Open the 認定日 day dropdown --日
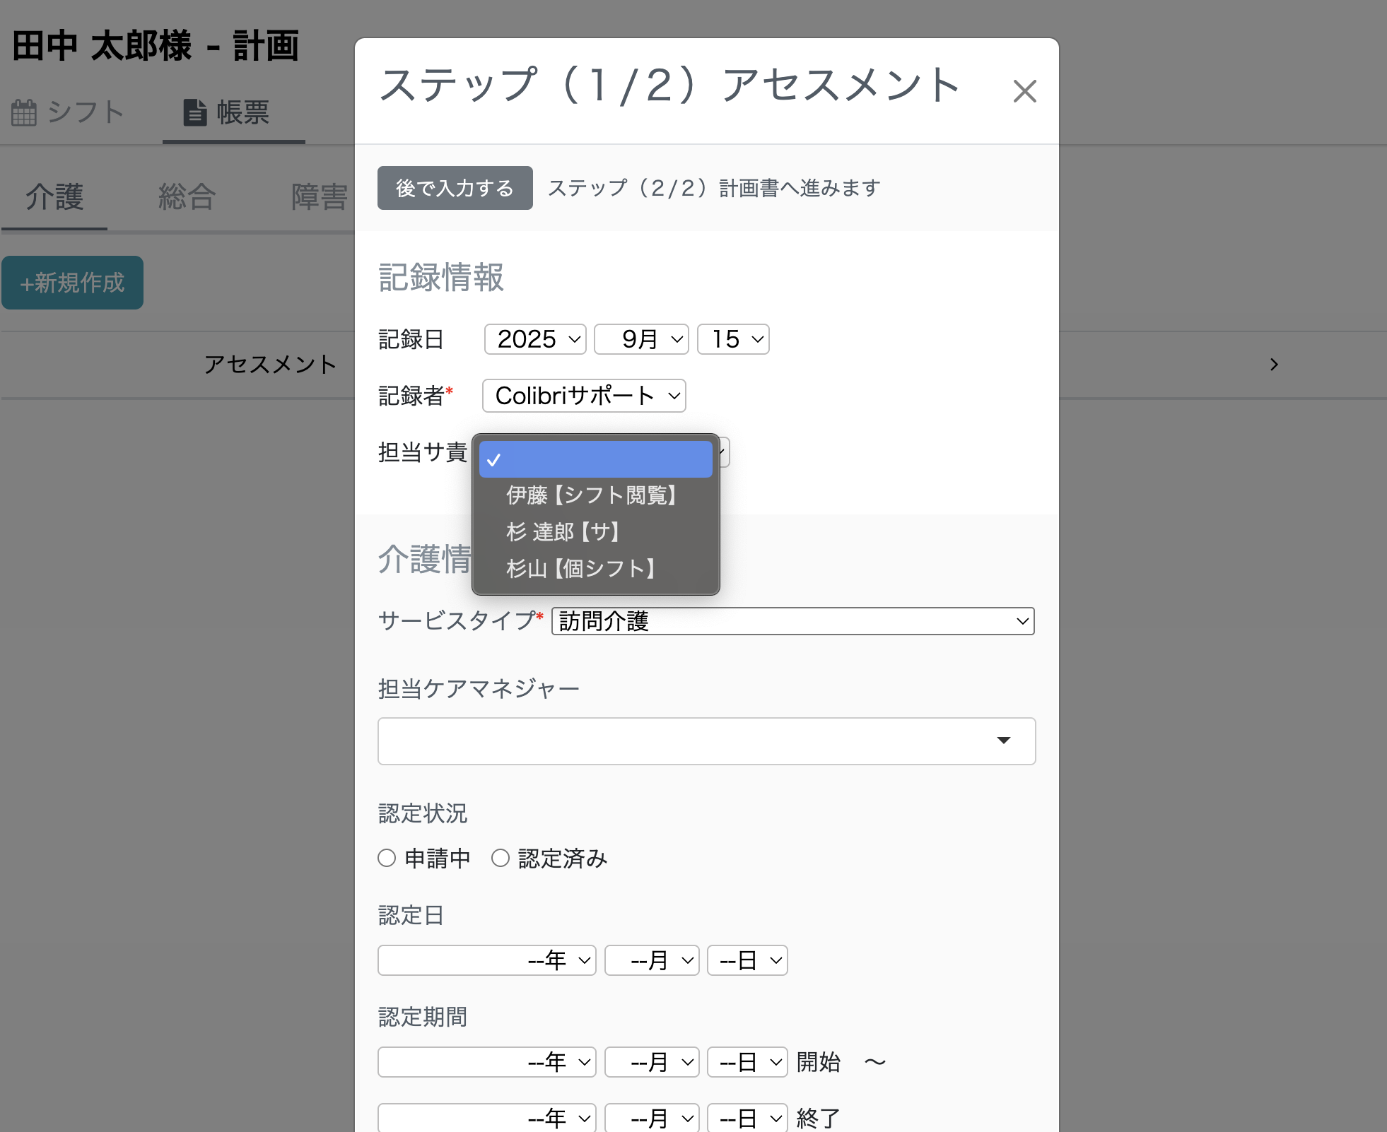This screenshot has height=1132, width=1387. tap(747, 960)
